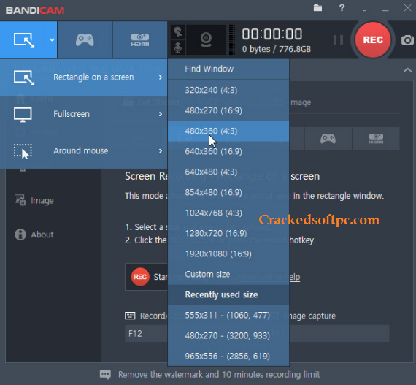
Task: Expand Fullscreen submenu arrow
Action: pyautogui.click(x=161, y=114)
